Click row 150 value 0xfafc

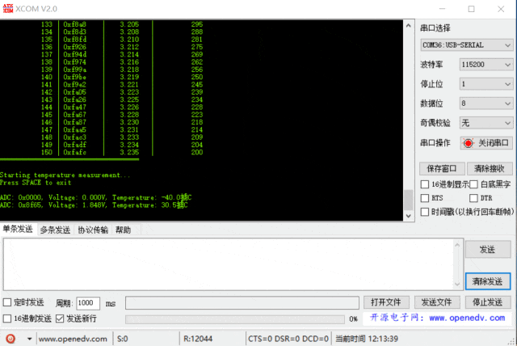click(75, 152)
